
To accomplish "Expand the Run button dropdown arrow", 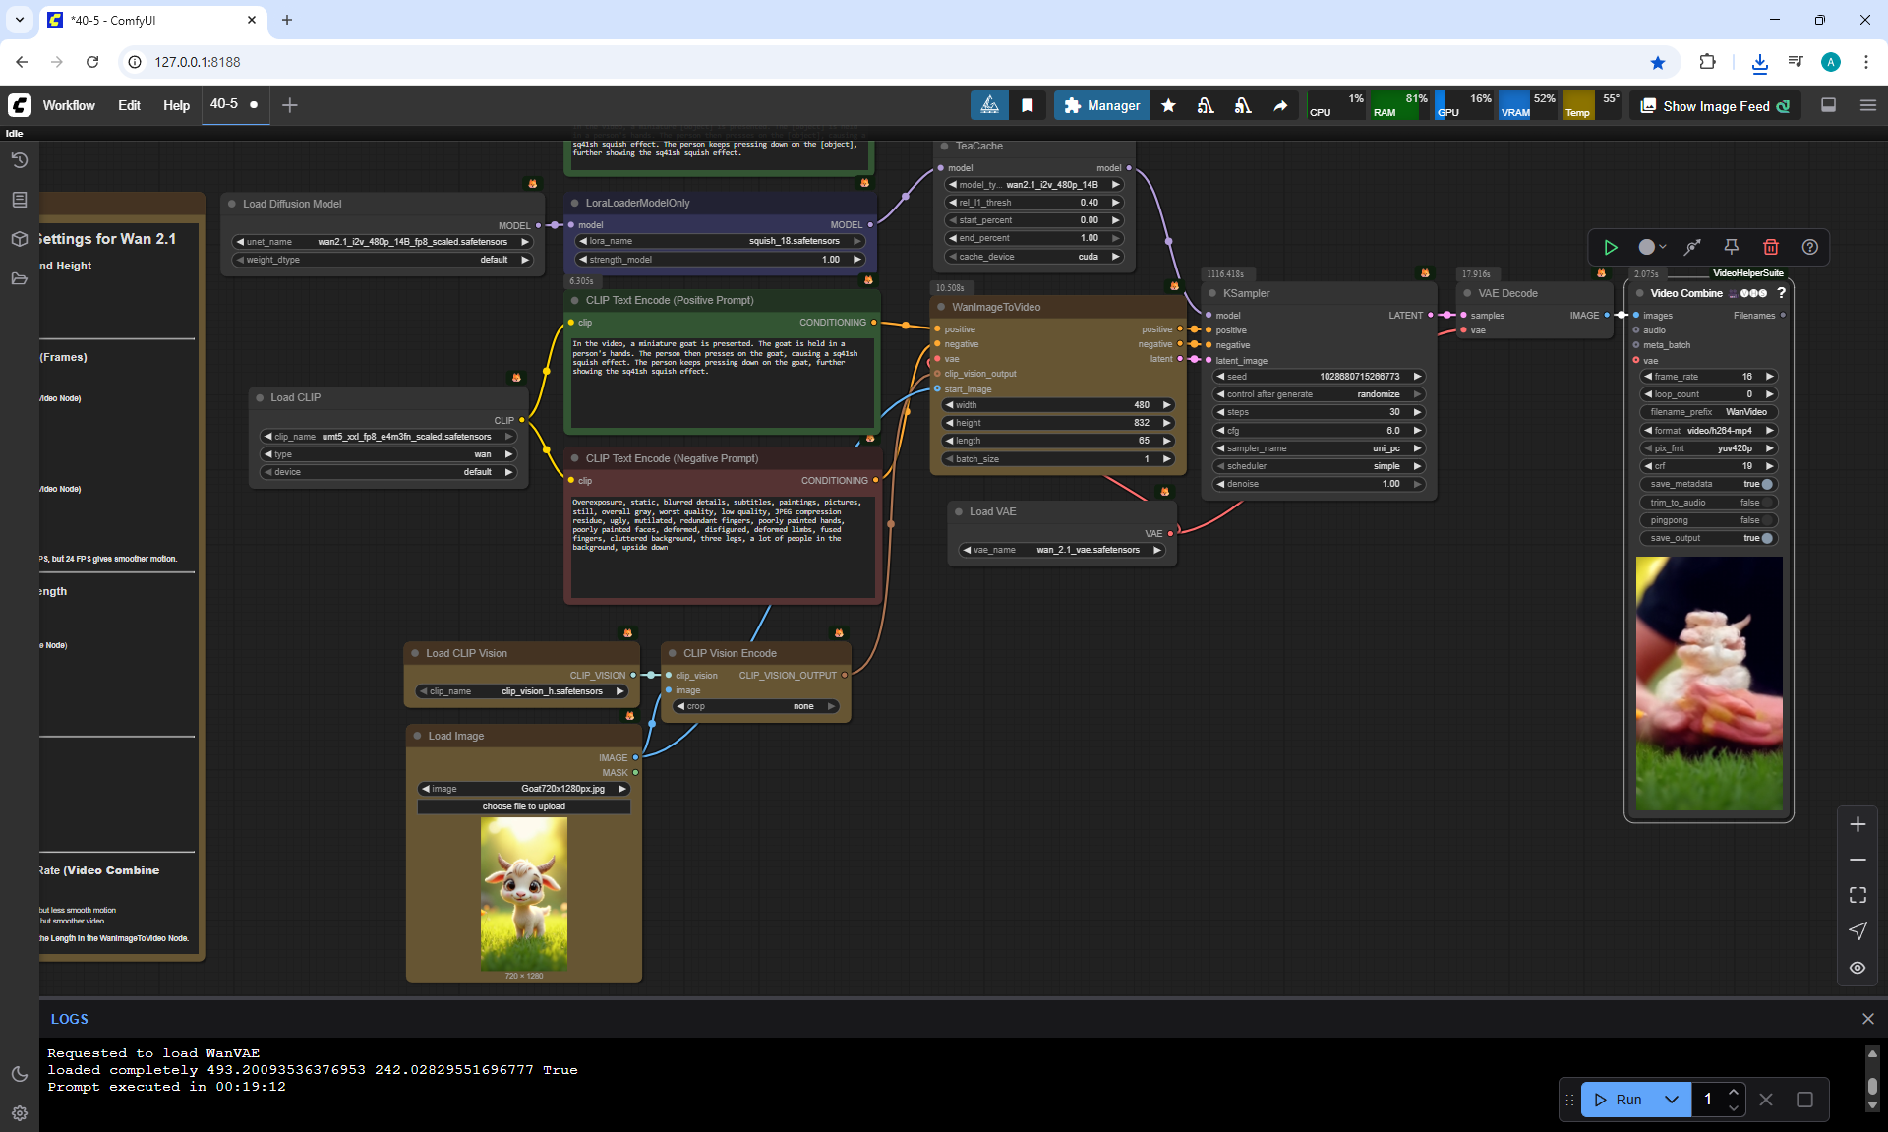I will [1671, 1100].
